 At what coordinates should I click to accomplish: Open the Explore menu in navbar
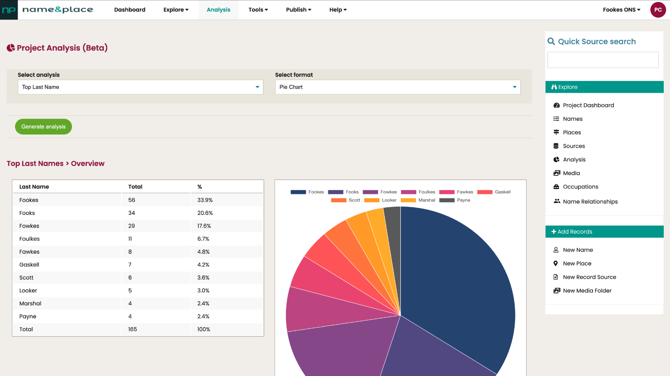click(176, 10)
